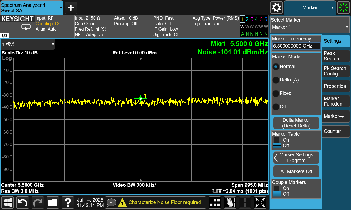Click the Windows start icon
Viewport: 351px width, 210px height.
click(x=8, y=203)
